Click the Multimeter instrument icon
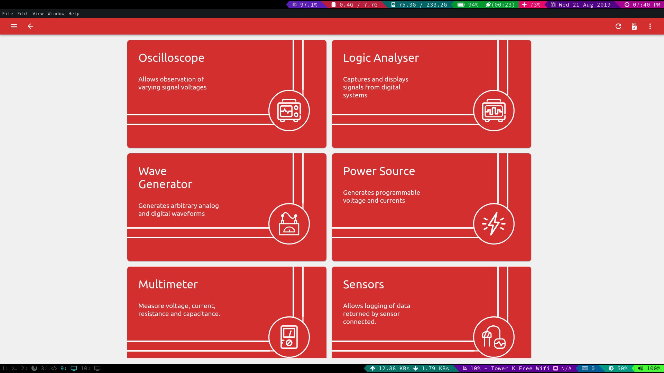The image size is (664, 373). 289,337
